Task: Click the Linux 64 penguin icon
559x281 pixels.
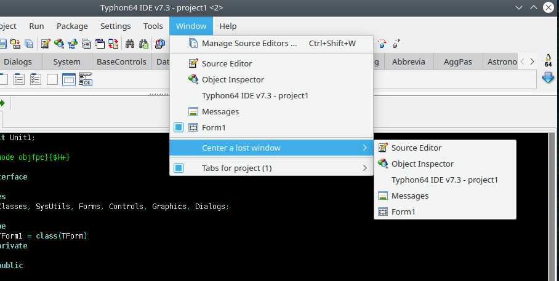Action: click(x=549, y=61)
